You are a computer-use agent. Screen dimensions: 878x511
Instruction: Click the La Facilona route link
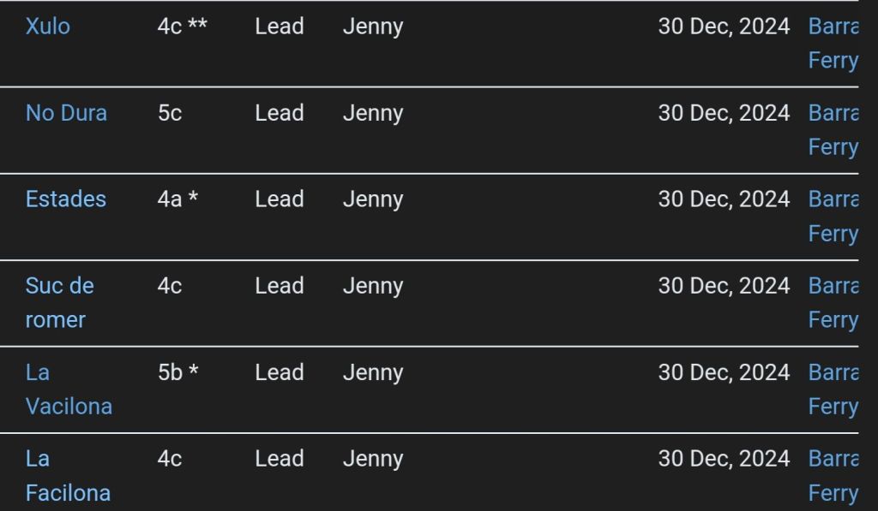click(68, 476)
